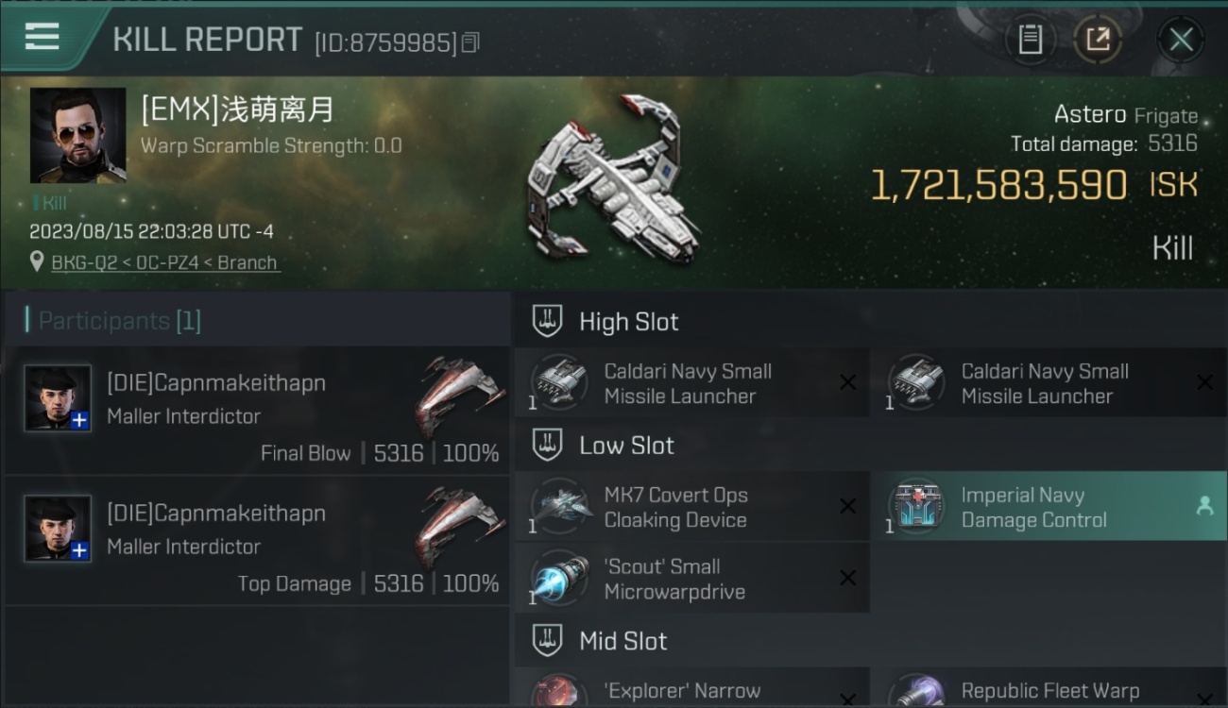The height and width of the screenshot is (708, 1228).
Task: Click MK7 Covert Ops Cloaking Device X mark
Action: tap(847, 507)
